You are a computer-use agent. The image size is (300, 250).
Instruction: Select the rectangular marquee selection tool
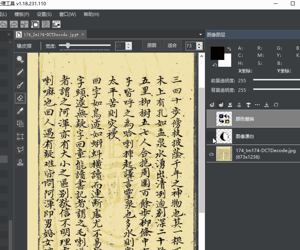click(x=20, y=137)
